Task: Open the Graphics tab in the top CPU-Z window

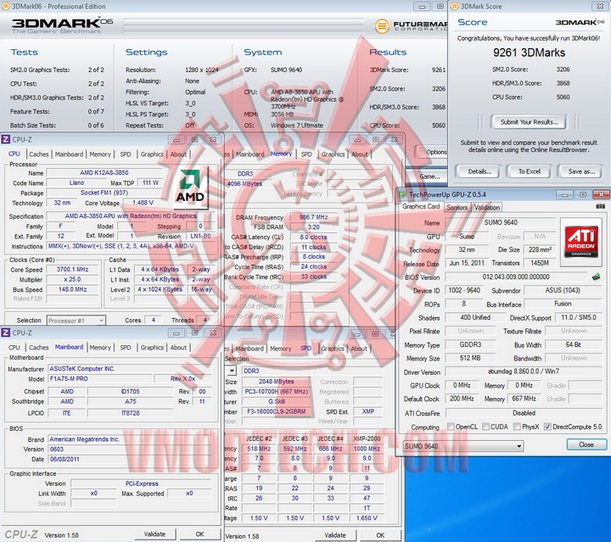Action: 152,154
